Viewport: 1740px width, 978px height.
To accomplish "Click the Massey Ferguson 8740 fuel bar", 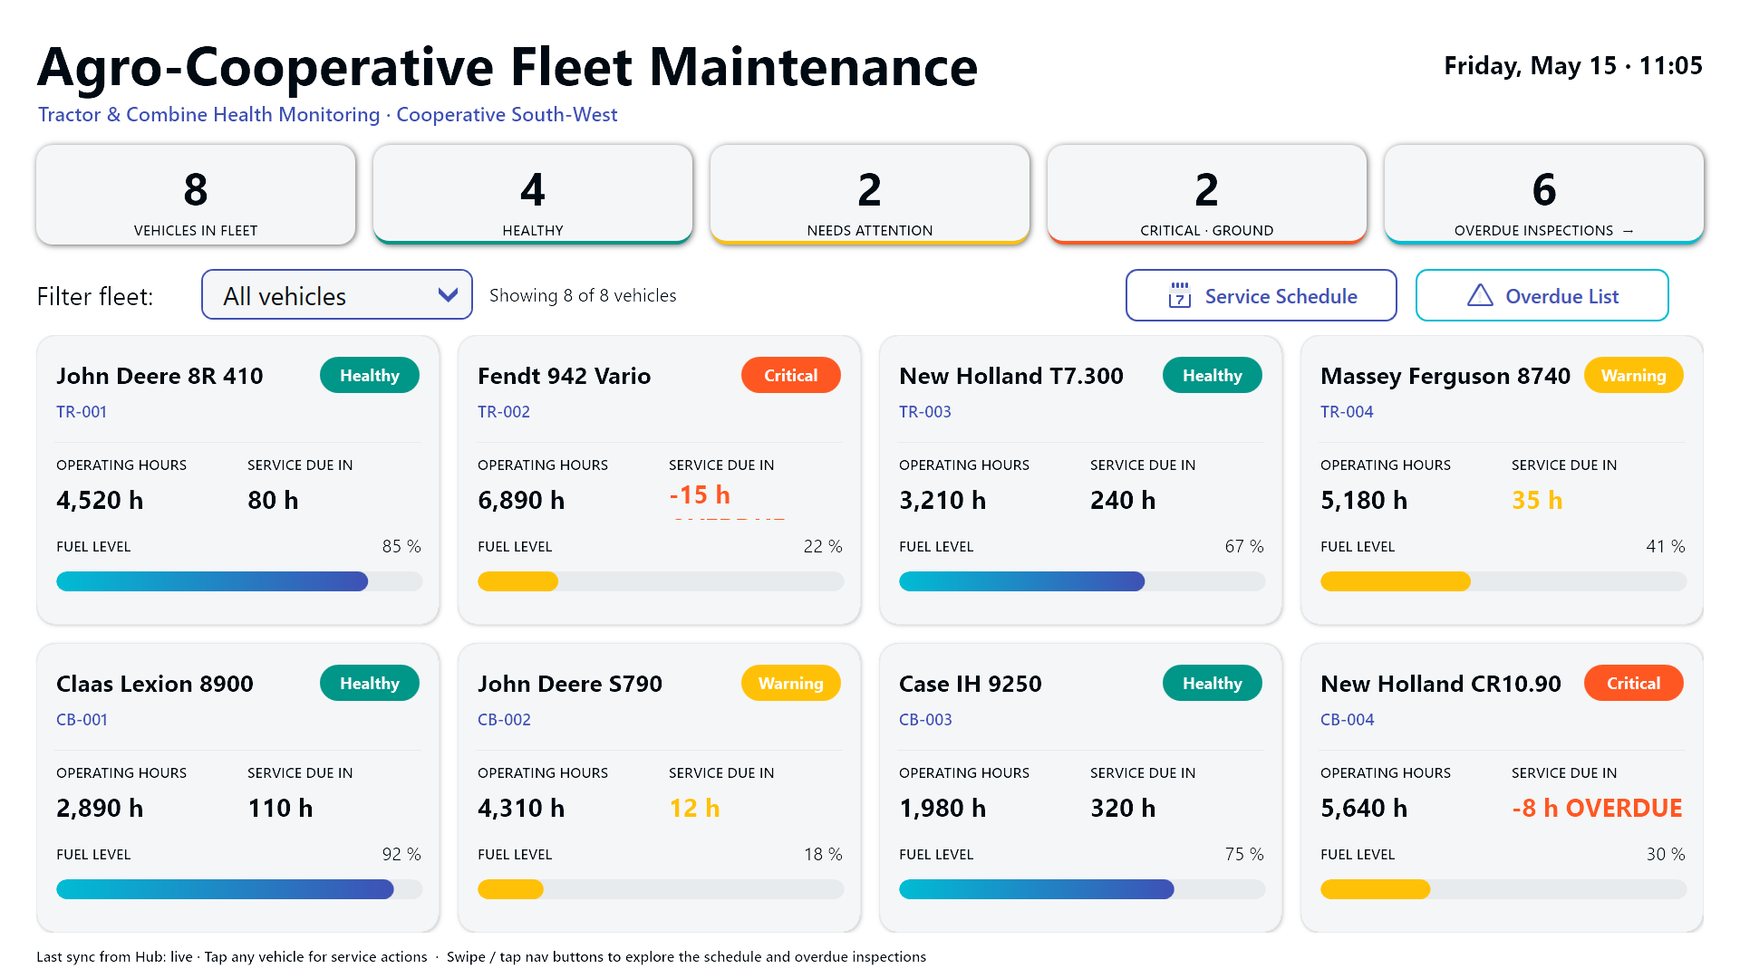I will (1503, 581).
